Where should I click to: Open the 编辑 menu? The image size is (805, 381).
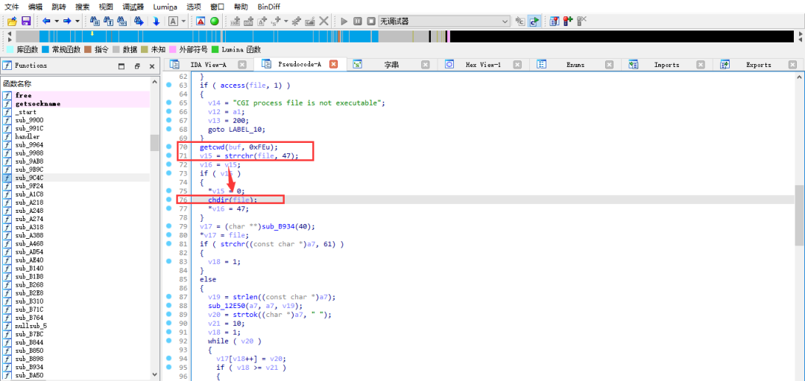pyautogui.click(x=36, y=7)
